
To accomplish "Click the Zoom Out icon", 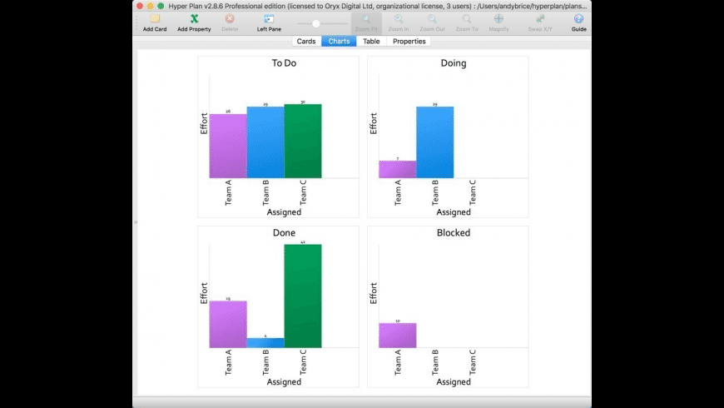I will [432, 19].
